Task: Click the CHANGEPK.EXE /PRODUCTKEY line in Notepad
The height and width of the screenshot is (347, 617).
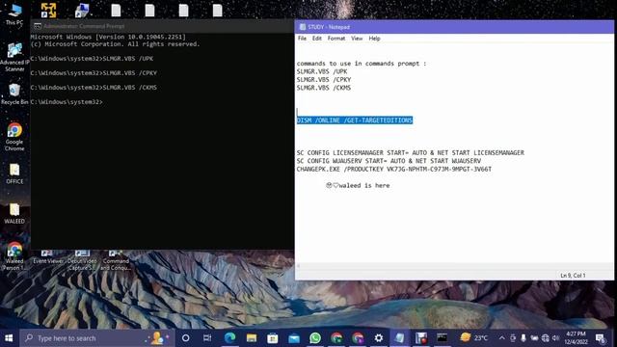Action: [394, 170]
